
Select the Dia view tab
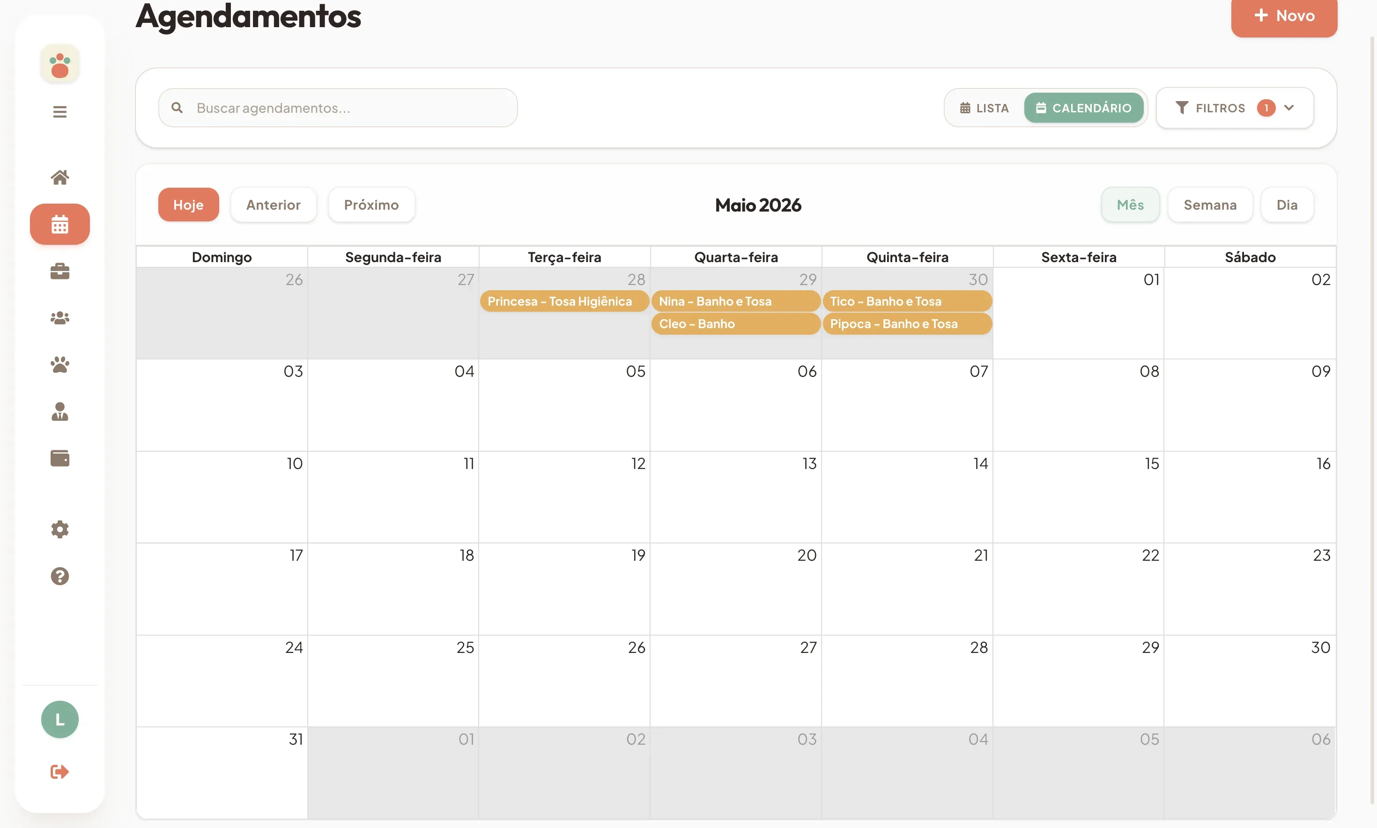click(x=1287, y=205)
